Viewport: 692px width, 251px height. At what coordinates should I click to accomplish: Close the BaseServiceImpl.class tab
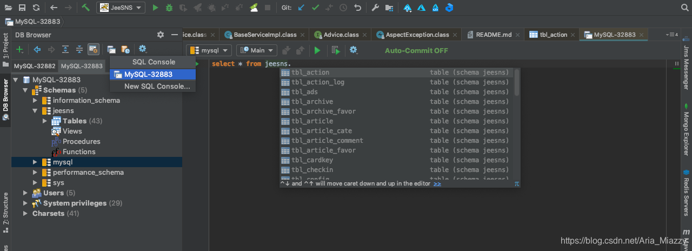tap(303, 35)
